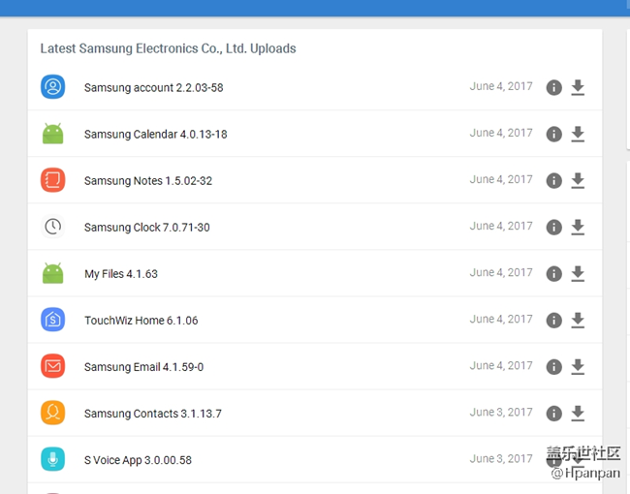Show info for Samsung Contacts 3.1.13.7
Screen dimensions: 630x494
(553, 414)
